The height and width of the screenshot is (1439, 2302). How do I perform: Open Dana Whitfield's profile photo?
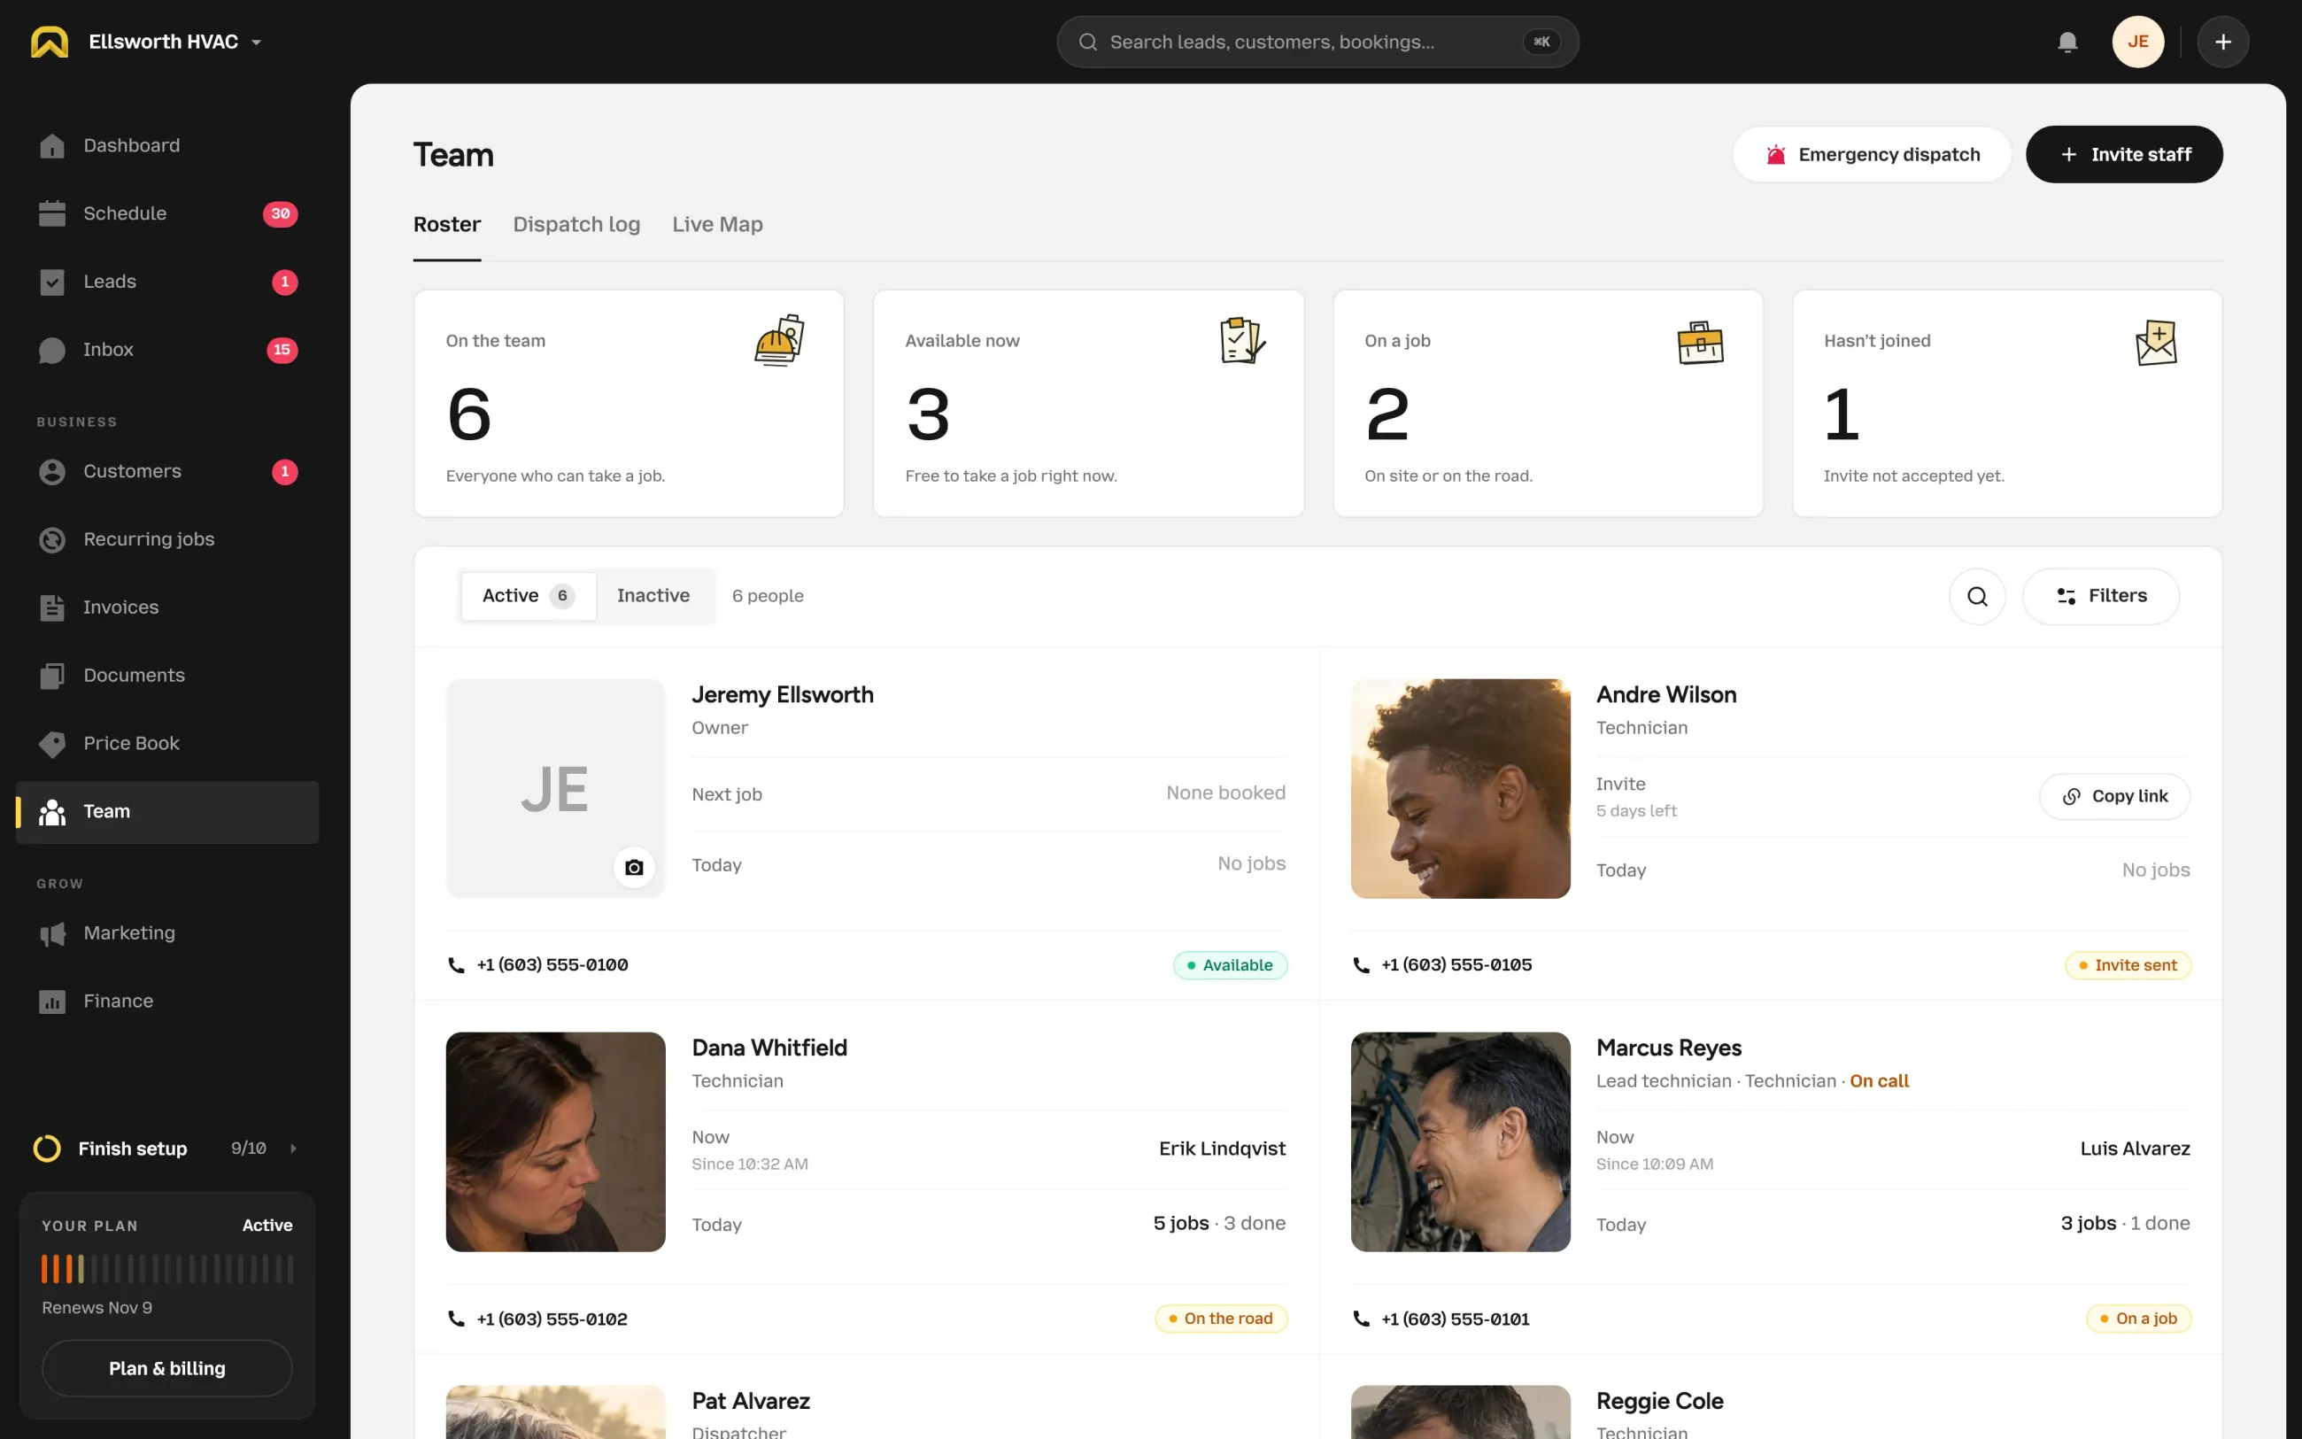pos(555,1142)
